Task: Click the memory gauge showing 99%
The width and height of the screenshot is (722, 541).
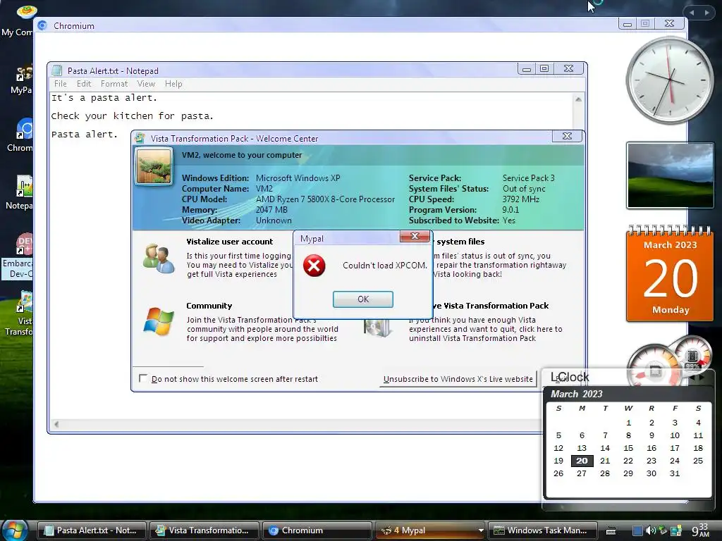Action: [x=694, y=355]
